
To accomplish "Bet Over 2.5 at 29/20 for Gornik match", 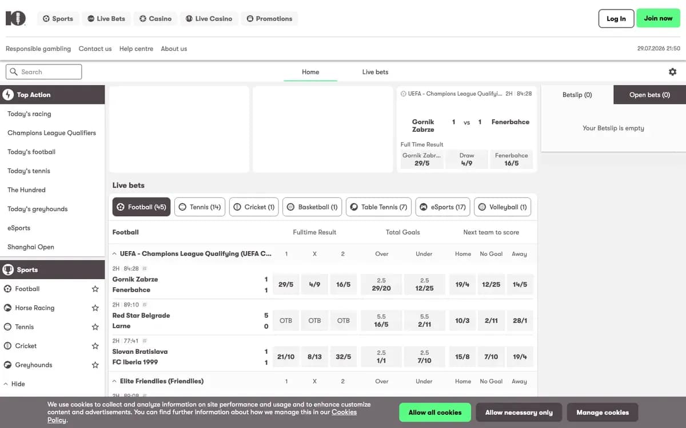I will click(381, 284).
